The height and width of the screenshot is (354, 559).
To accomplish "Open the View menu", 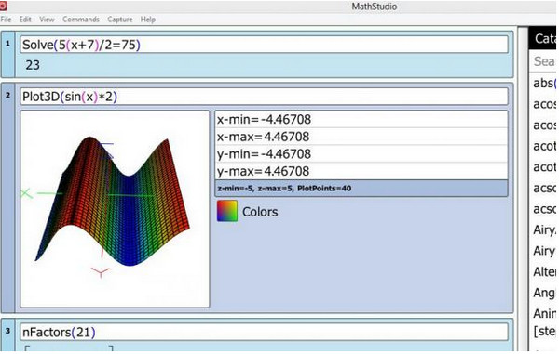I will point(47,20).
